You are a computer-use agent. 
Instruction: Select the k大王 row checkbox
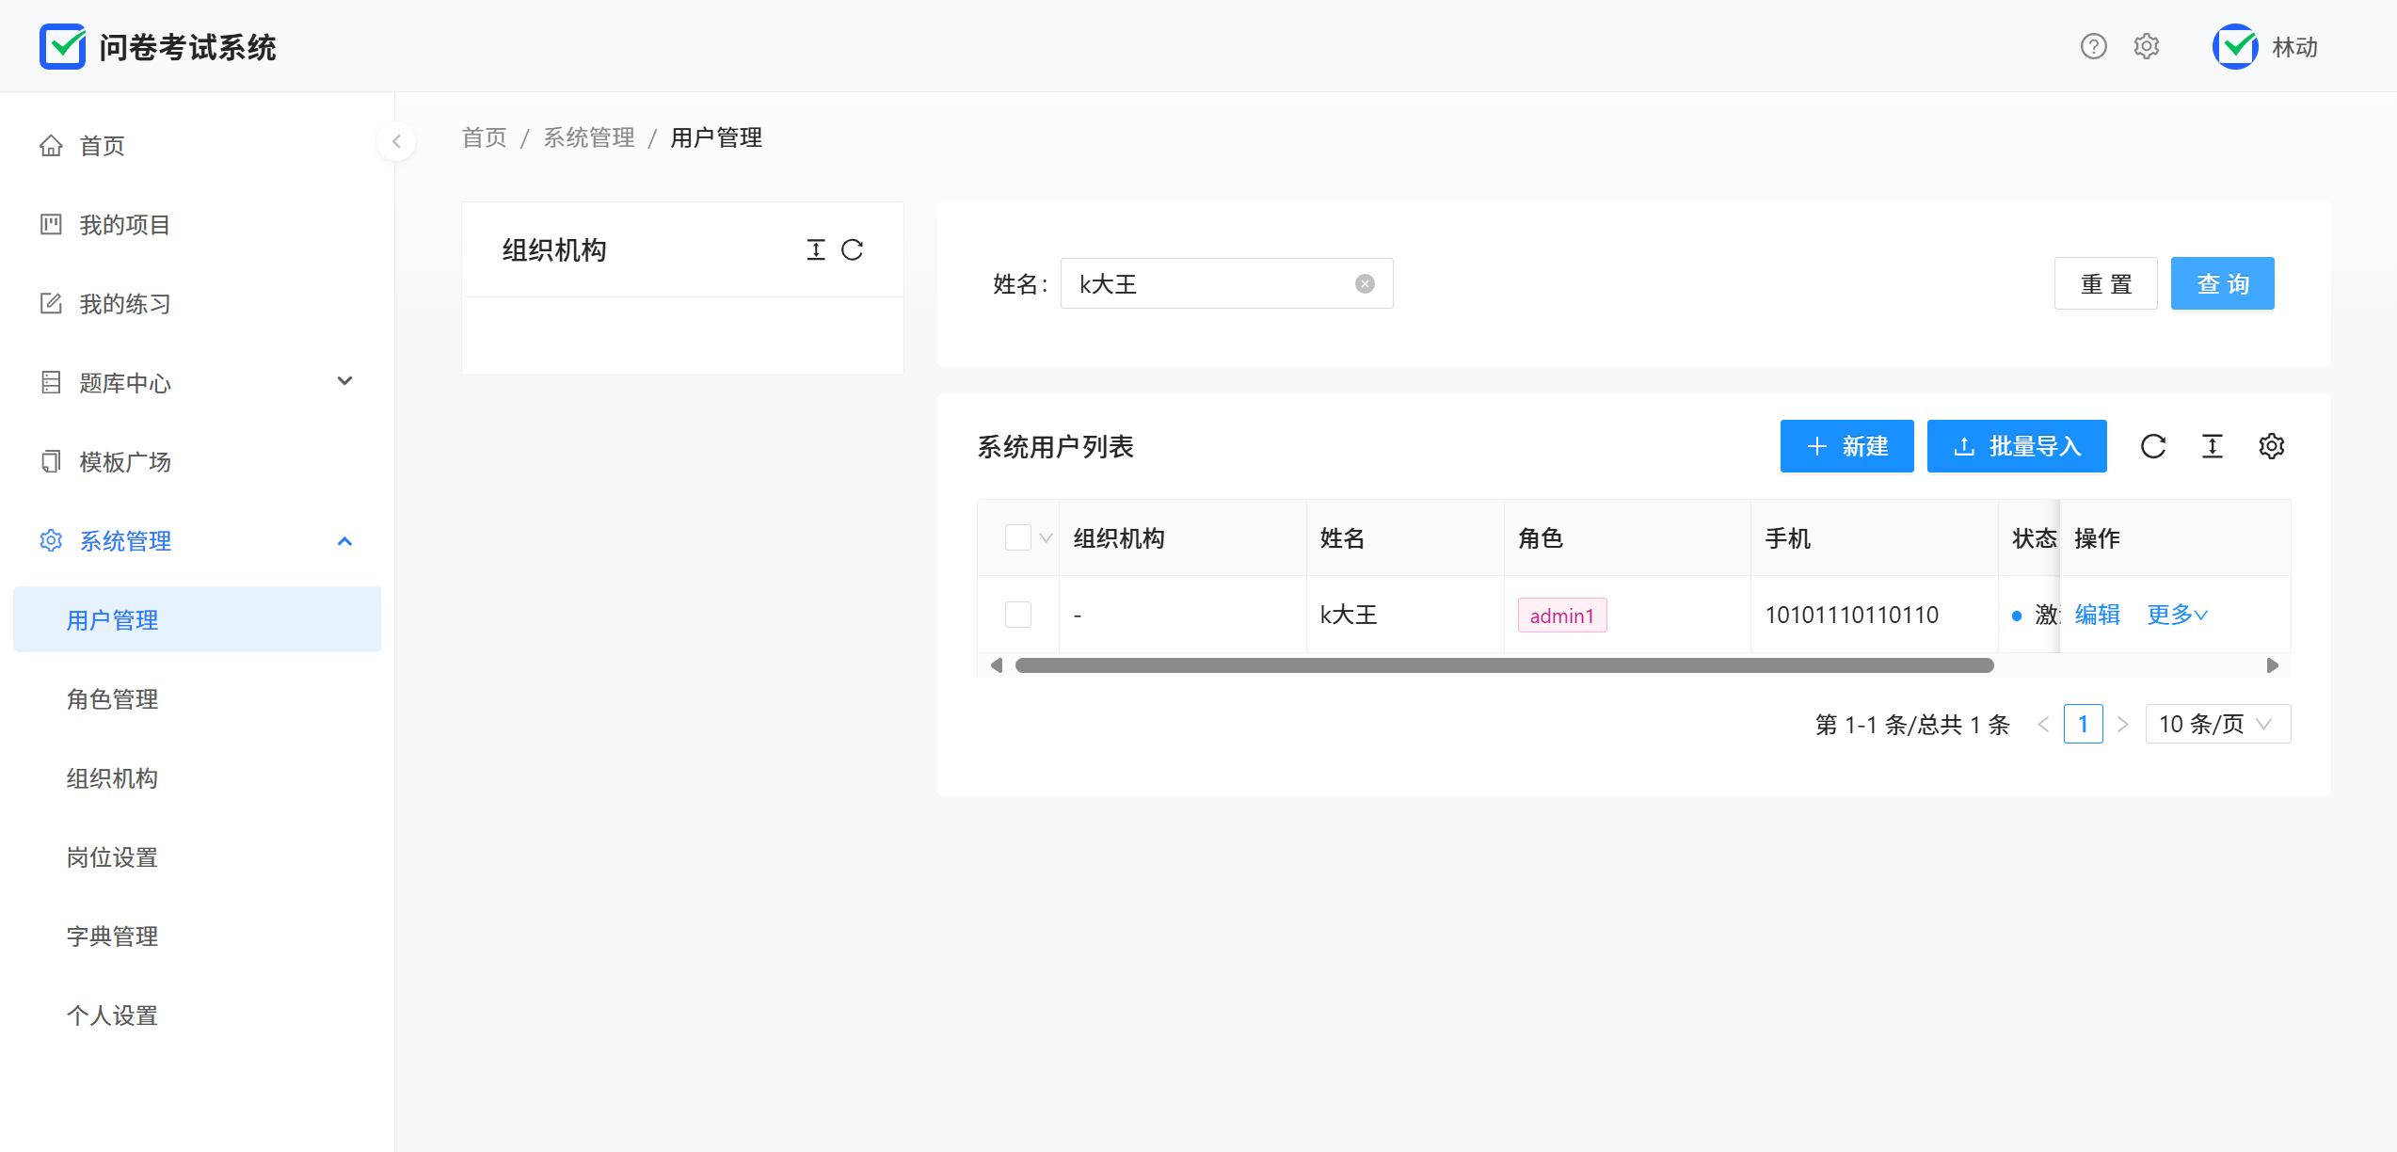(1017, 615)
